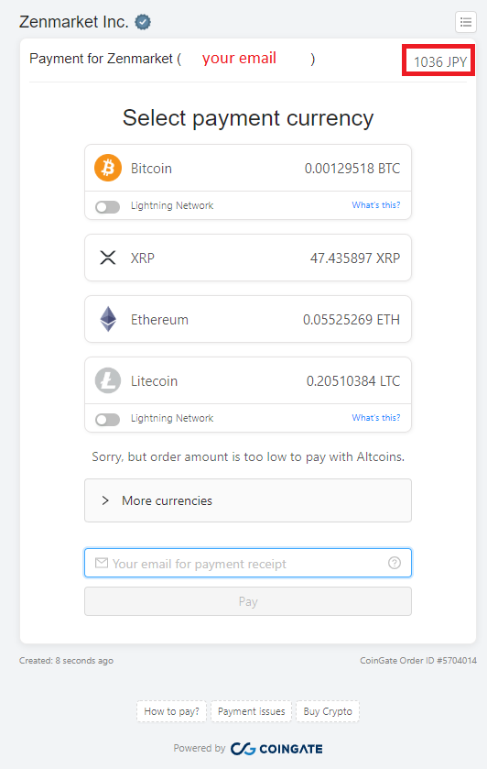The image size is (487, 769).
Task: Enable Lightning Network toggle under Litecoin
Action: coord(108,419)
